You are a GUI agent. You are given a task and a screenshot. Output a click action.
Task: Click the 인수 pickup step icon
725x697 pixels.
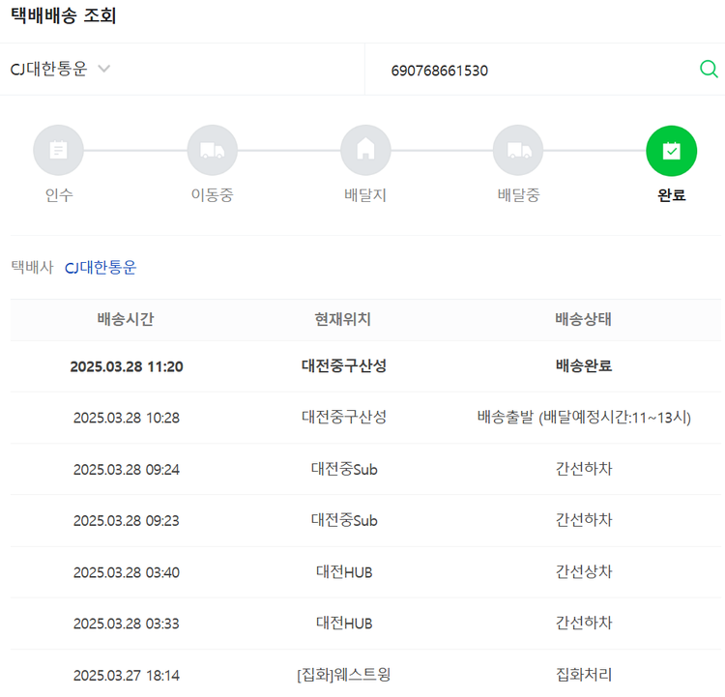coord(58,150)
